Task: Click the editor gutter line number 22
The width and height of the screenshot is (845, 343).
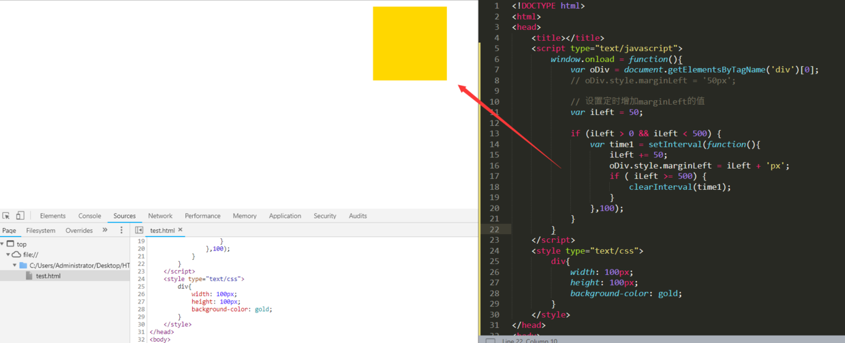Action: 495,229
